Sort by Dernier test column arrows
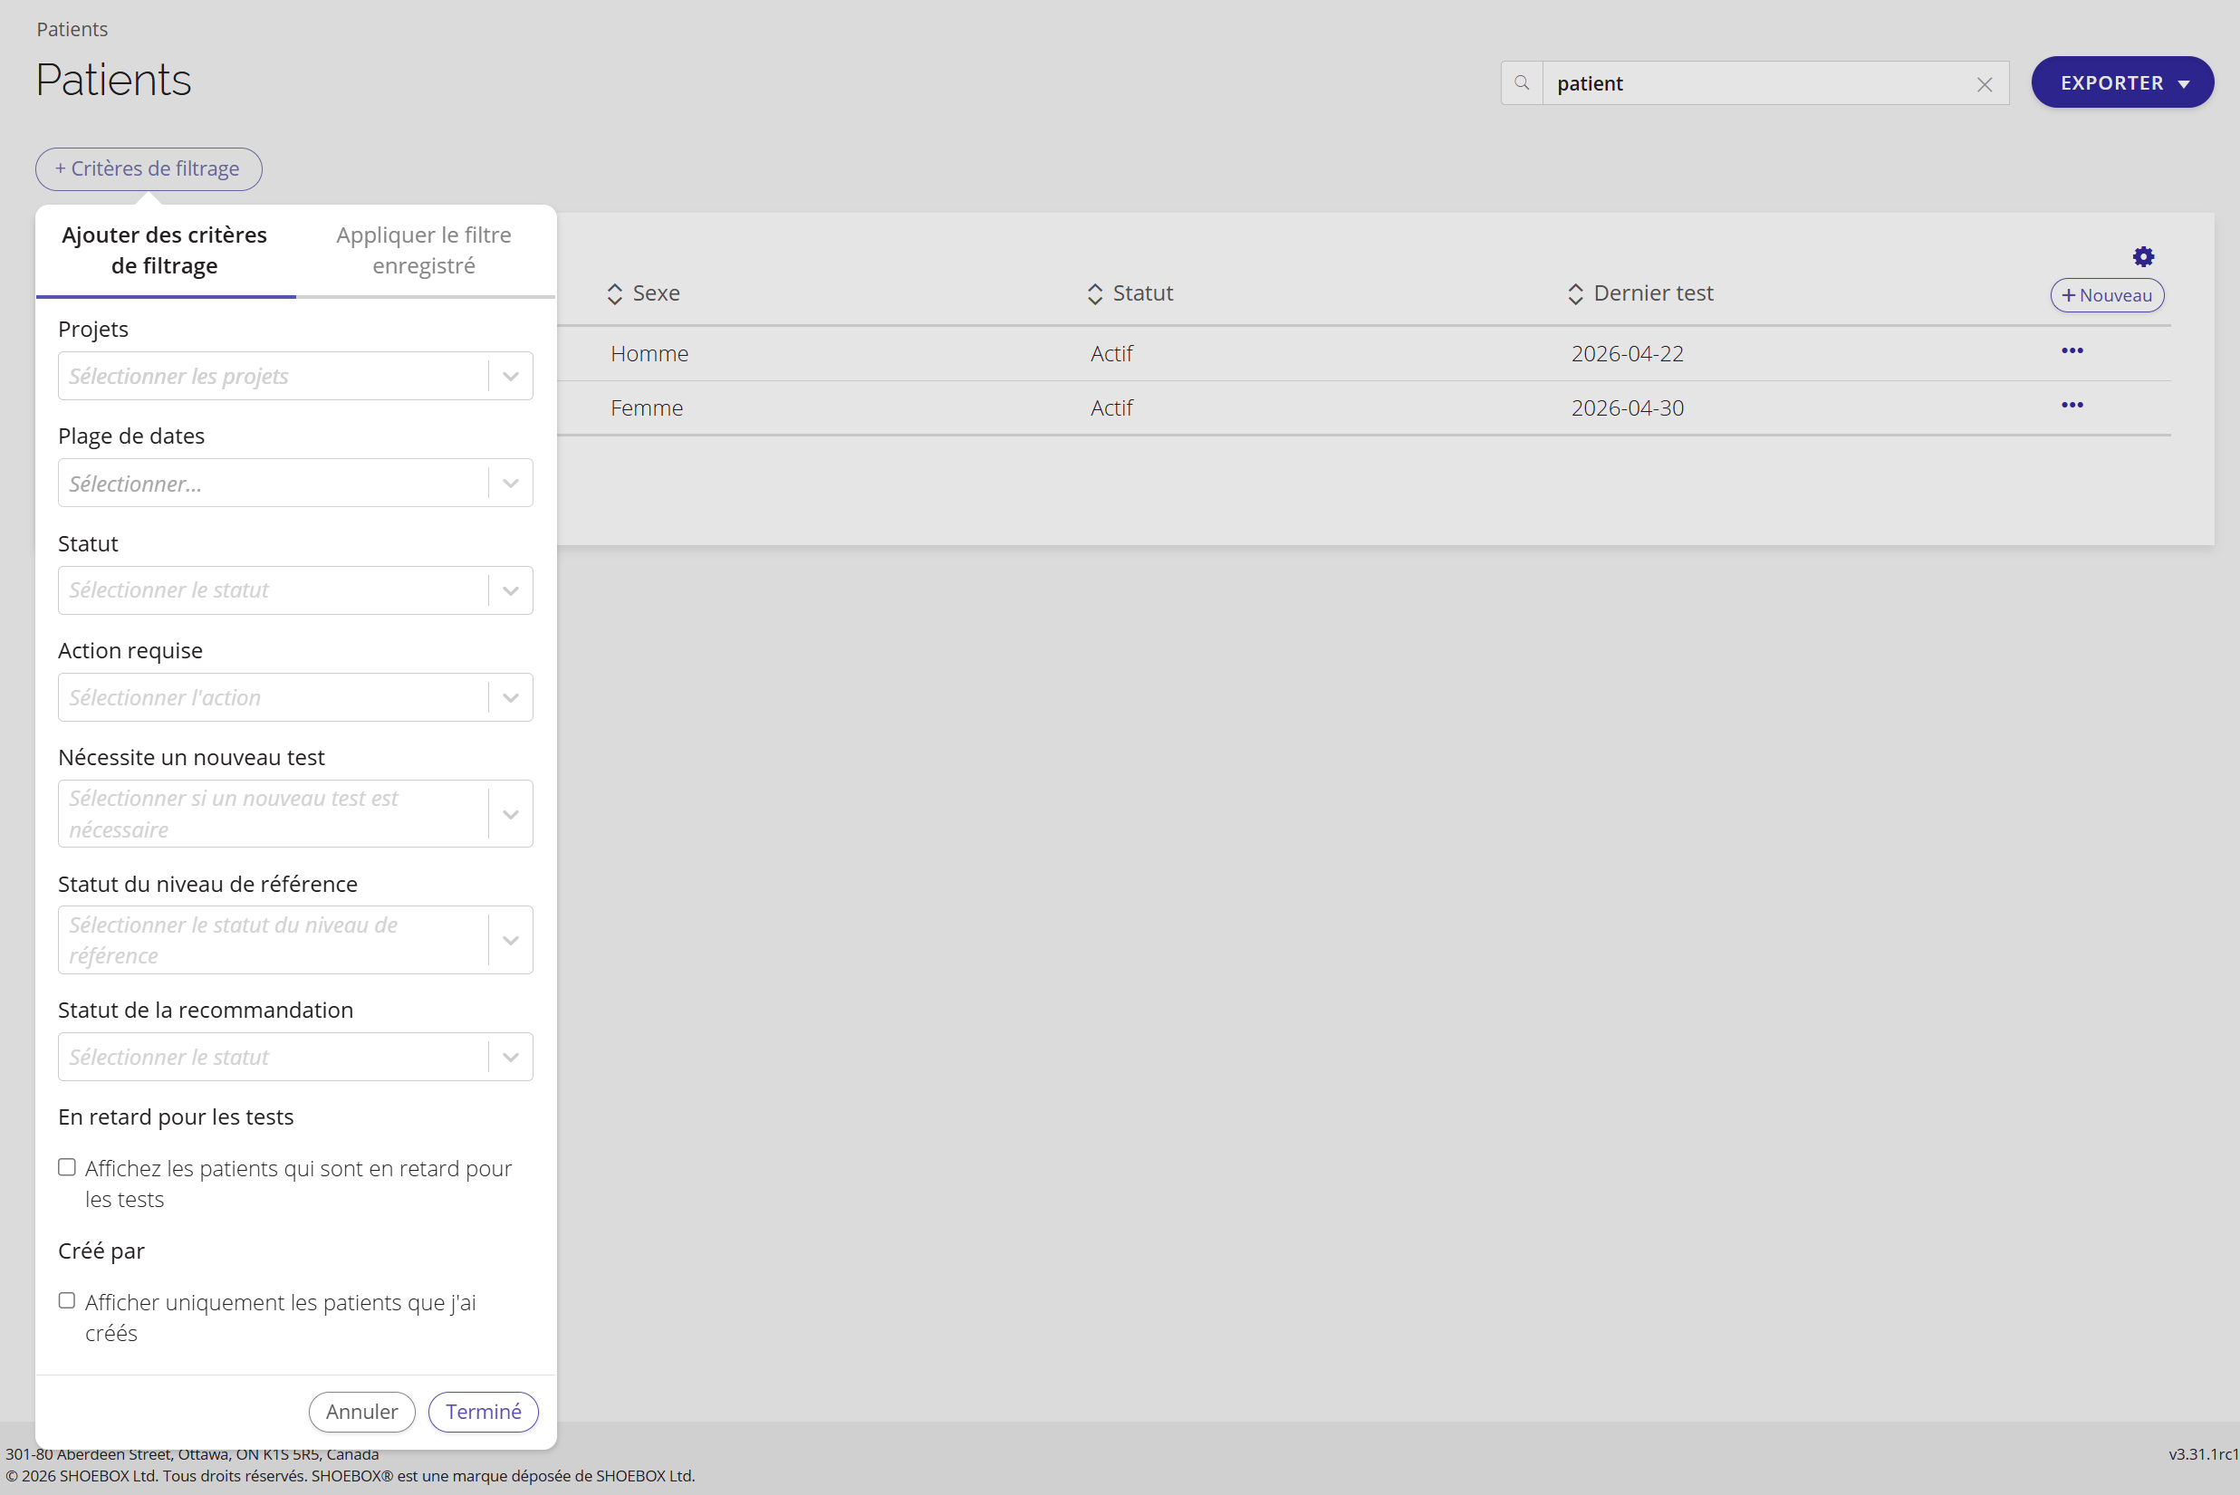This screenshot has width=2240, height=1495. coord(1575,293)
